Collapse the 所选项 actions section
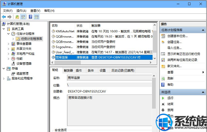Viewport: 207px width, 132px height. (x=203, y=92)
